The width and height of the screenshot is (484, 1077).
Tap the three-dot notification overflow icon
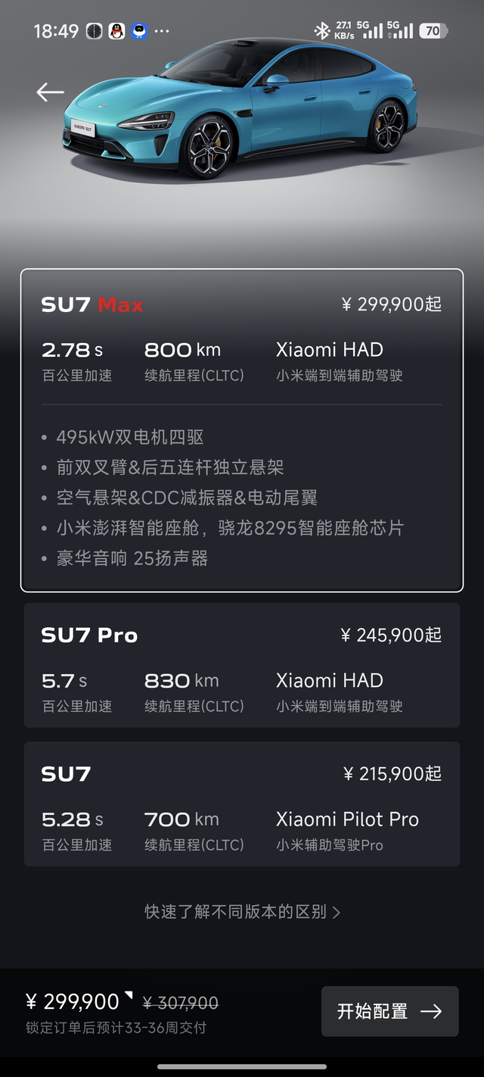(x=162, y=31)
